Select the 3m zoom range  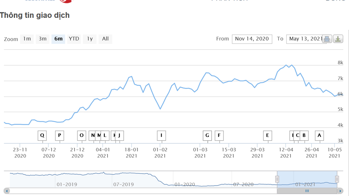42,39
